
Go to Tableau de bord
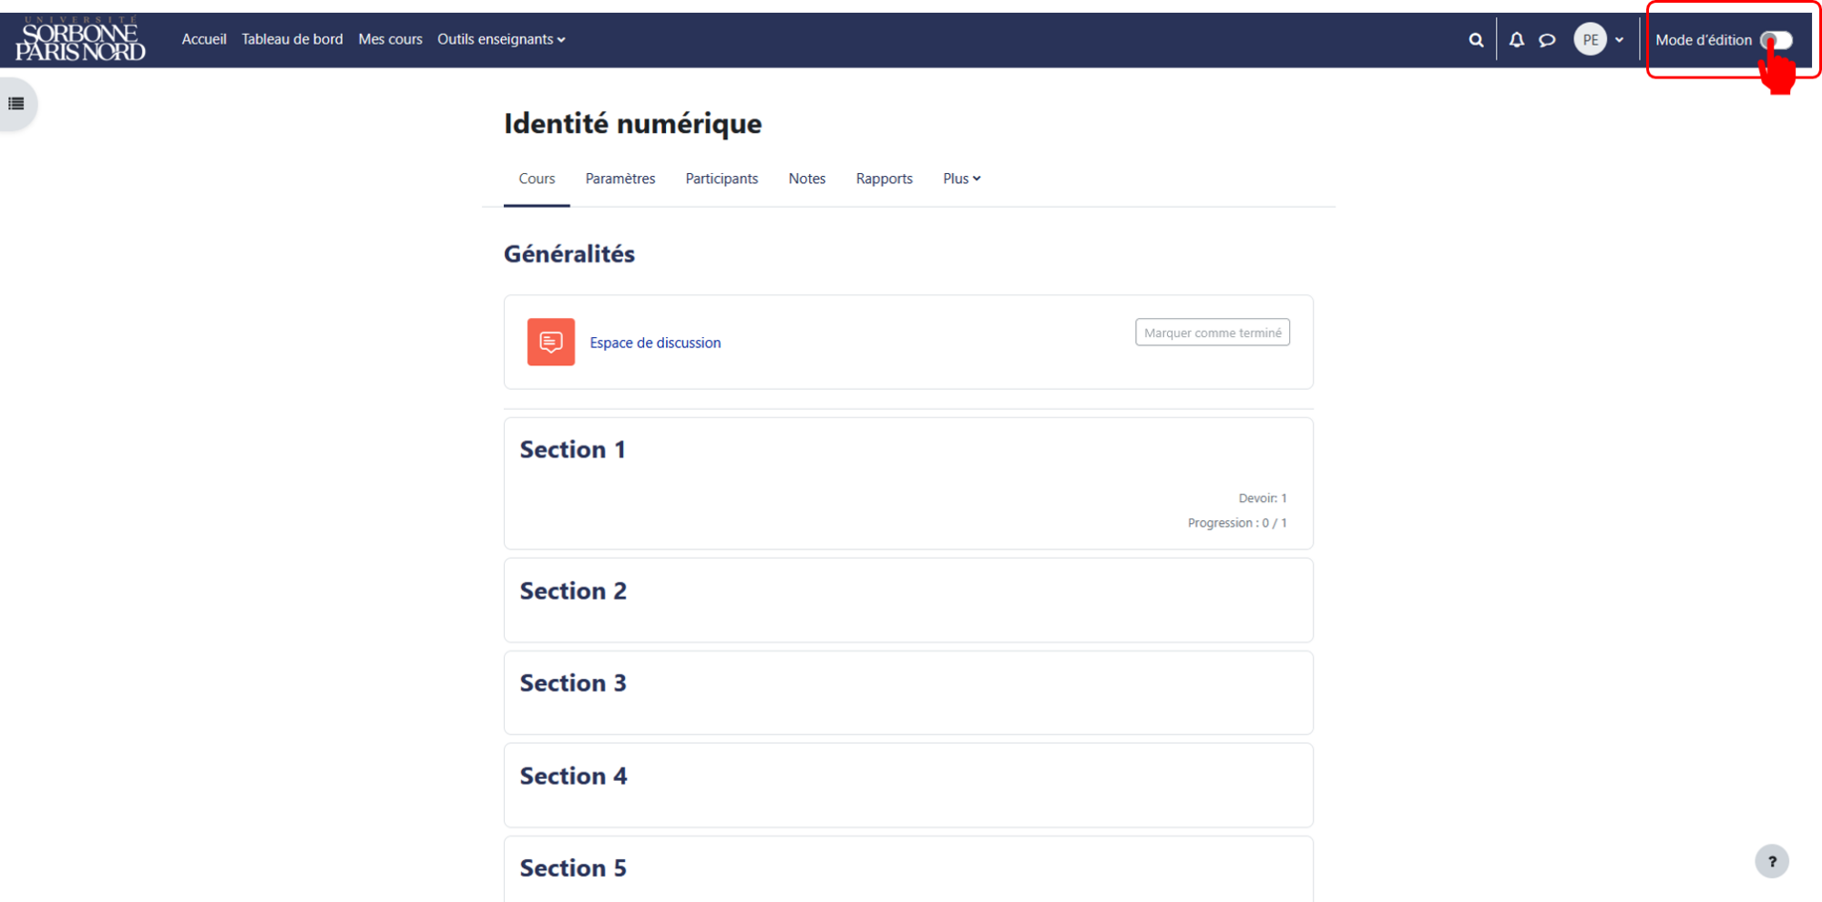[x=292, y=39]
